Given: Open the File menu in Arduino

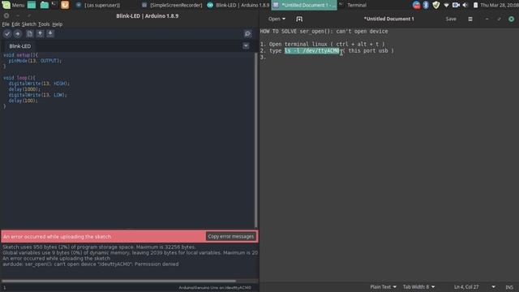Looking at the screenshot, I should (x=6, y=24).
